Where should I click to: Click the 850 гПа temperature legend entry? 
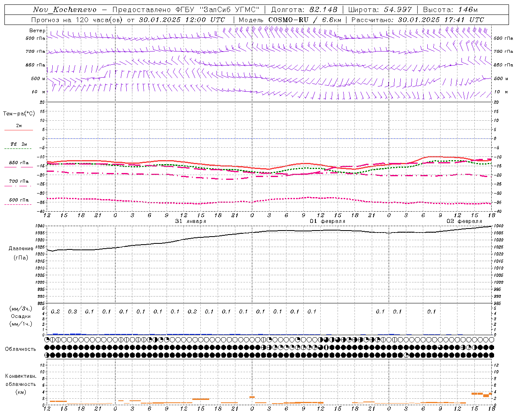pos(19,163)
